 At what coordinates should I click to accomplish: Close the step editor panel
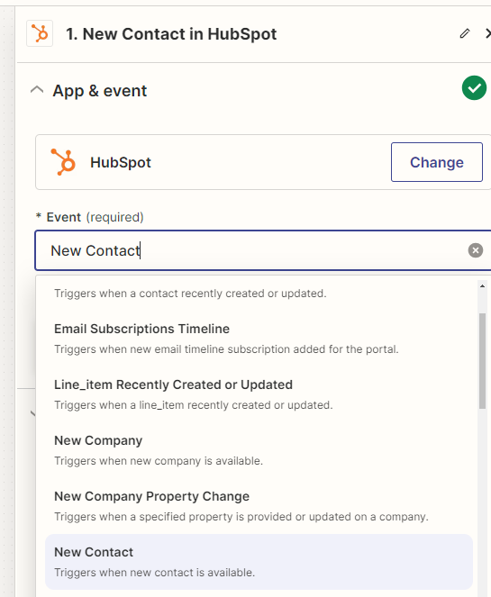[487, 33]
